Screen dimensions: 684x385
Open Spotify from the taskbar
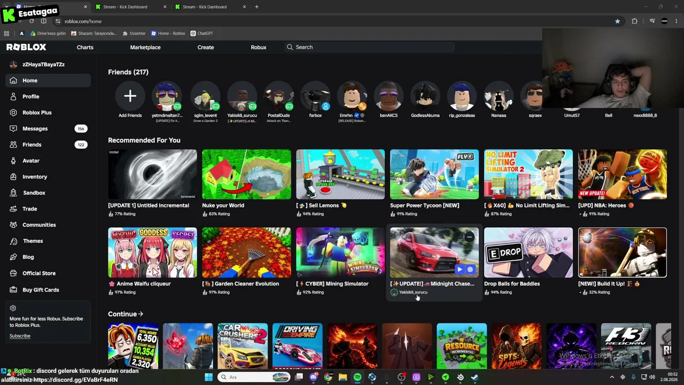coord(357,377)
